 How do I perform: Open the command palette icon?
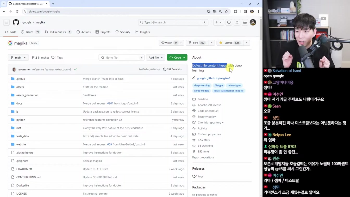[x=205, y=22]
